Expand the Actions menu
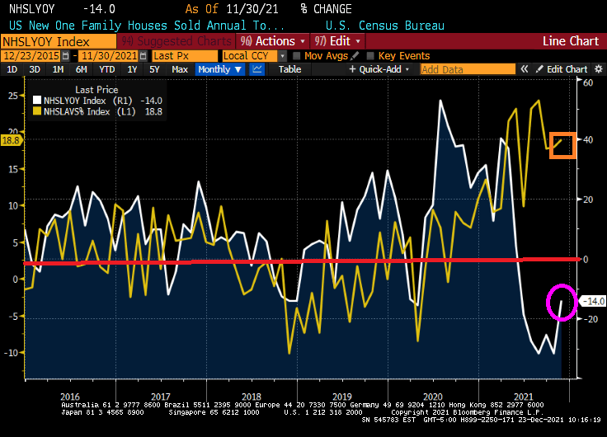 275,40
